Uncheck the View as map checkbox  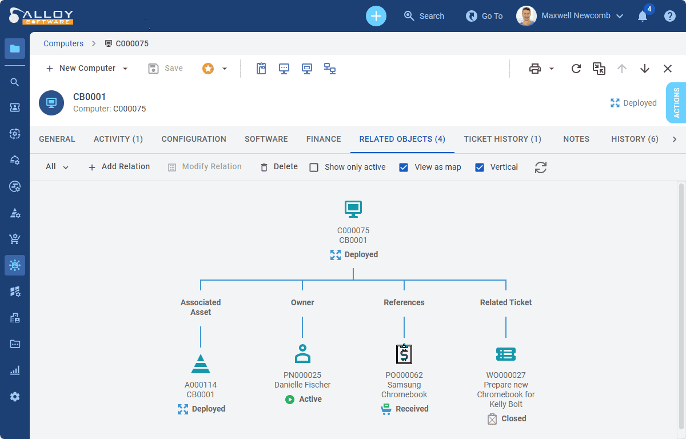pos(404,167)
